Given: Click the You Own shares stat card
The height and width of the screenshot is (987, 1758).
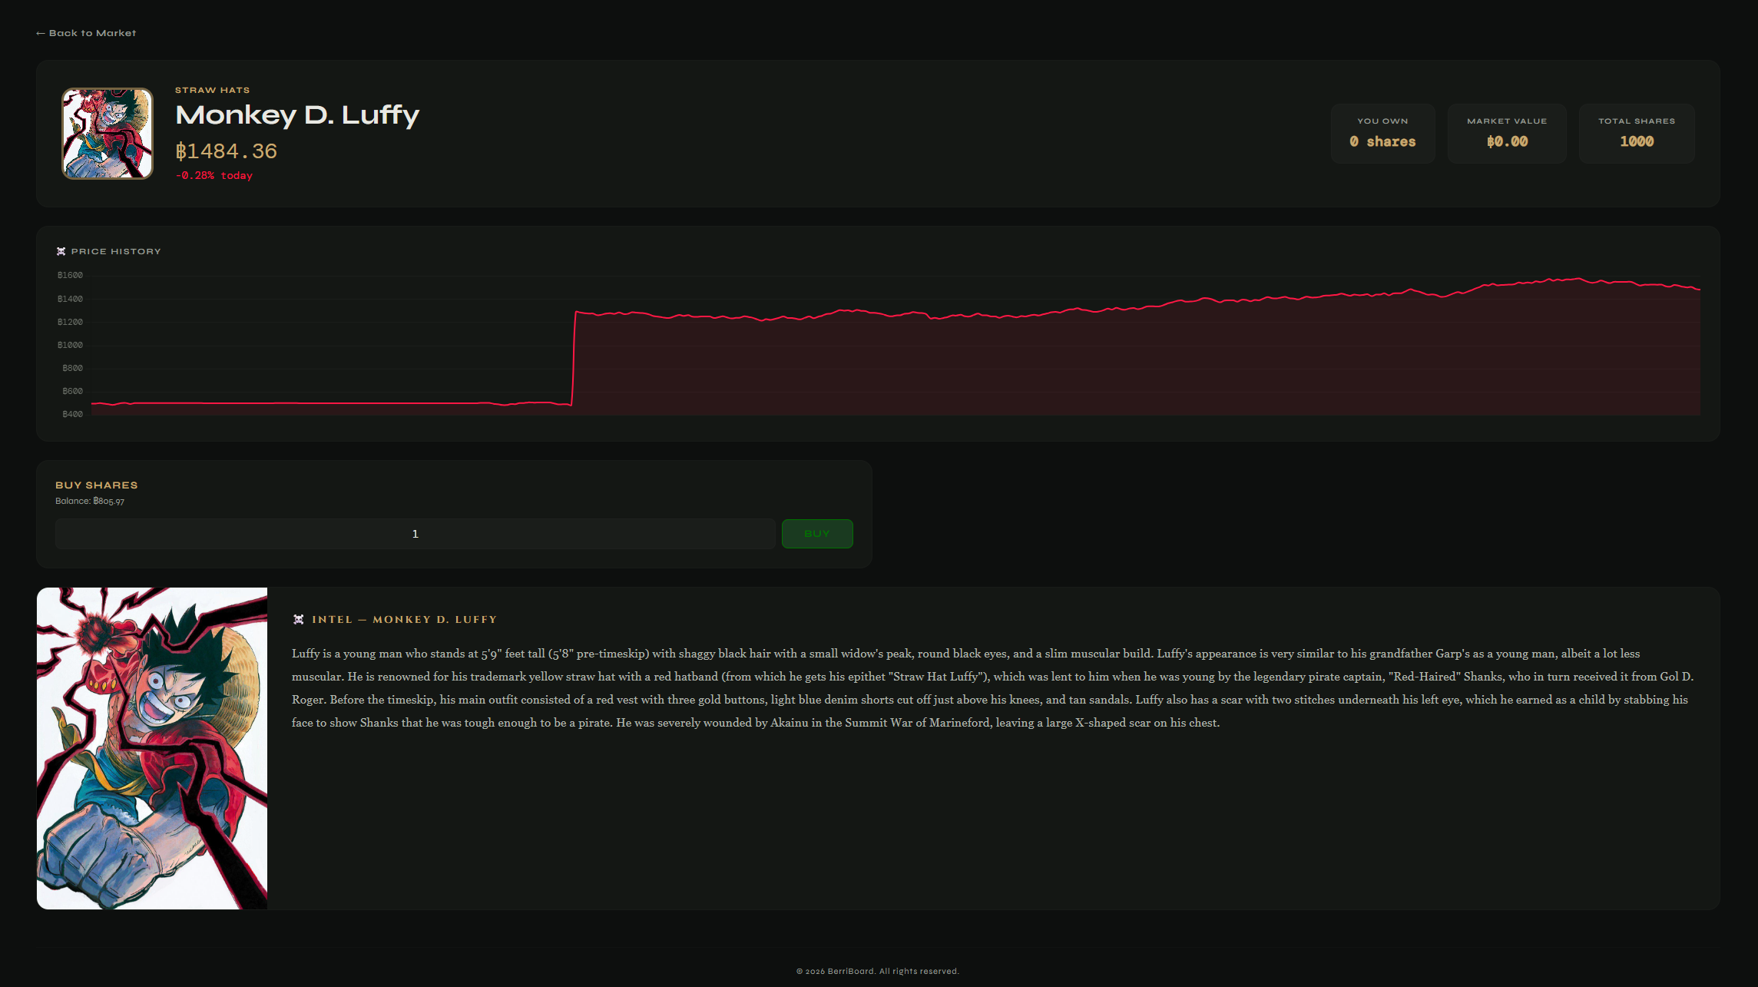Looking at the screenshot, I should pyautogui.click(x=1382, y=134).
